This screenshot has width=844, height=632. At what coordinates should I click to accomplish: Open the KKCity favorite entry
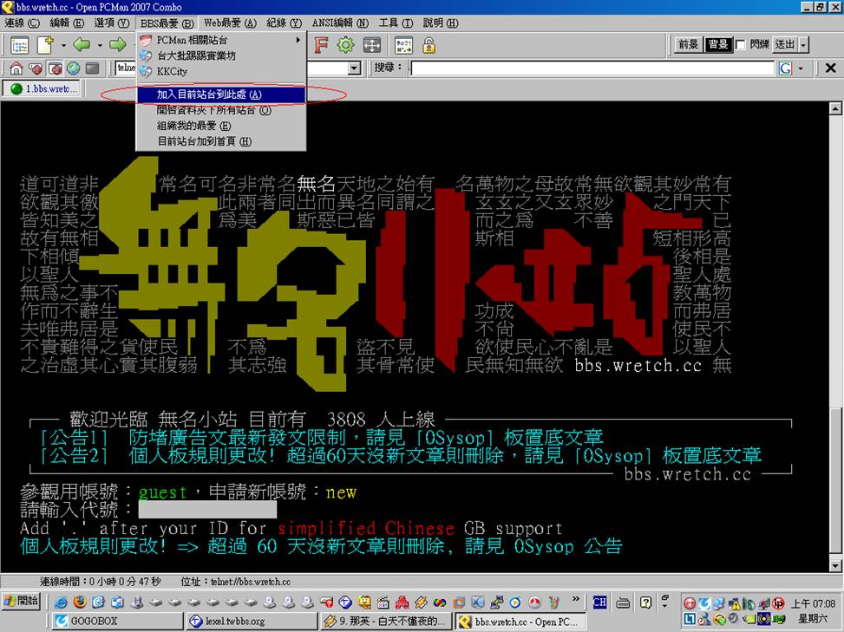coord(172,72)
